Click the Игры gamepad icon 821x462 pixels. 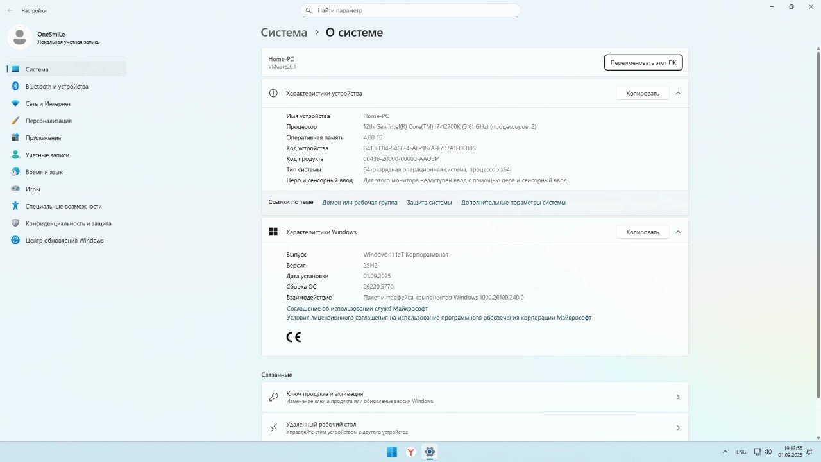(x=15, y=189)
